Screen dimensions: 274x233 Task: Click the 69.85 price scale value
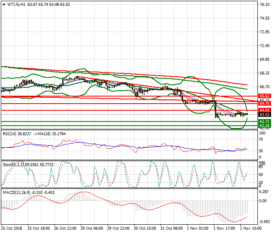tap(264, 59)
